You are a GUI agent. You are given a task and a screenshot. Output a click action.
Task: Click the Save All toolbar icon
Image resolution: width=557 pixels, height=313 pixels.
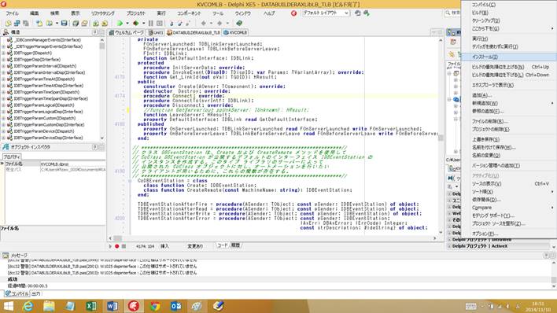click(x=76, y=23)
